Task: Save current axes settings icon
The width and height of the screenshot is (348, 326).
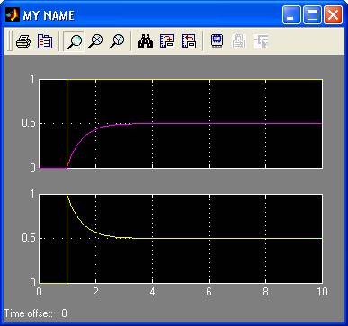Action: [167, 41]
